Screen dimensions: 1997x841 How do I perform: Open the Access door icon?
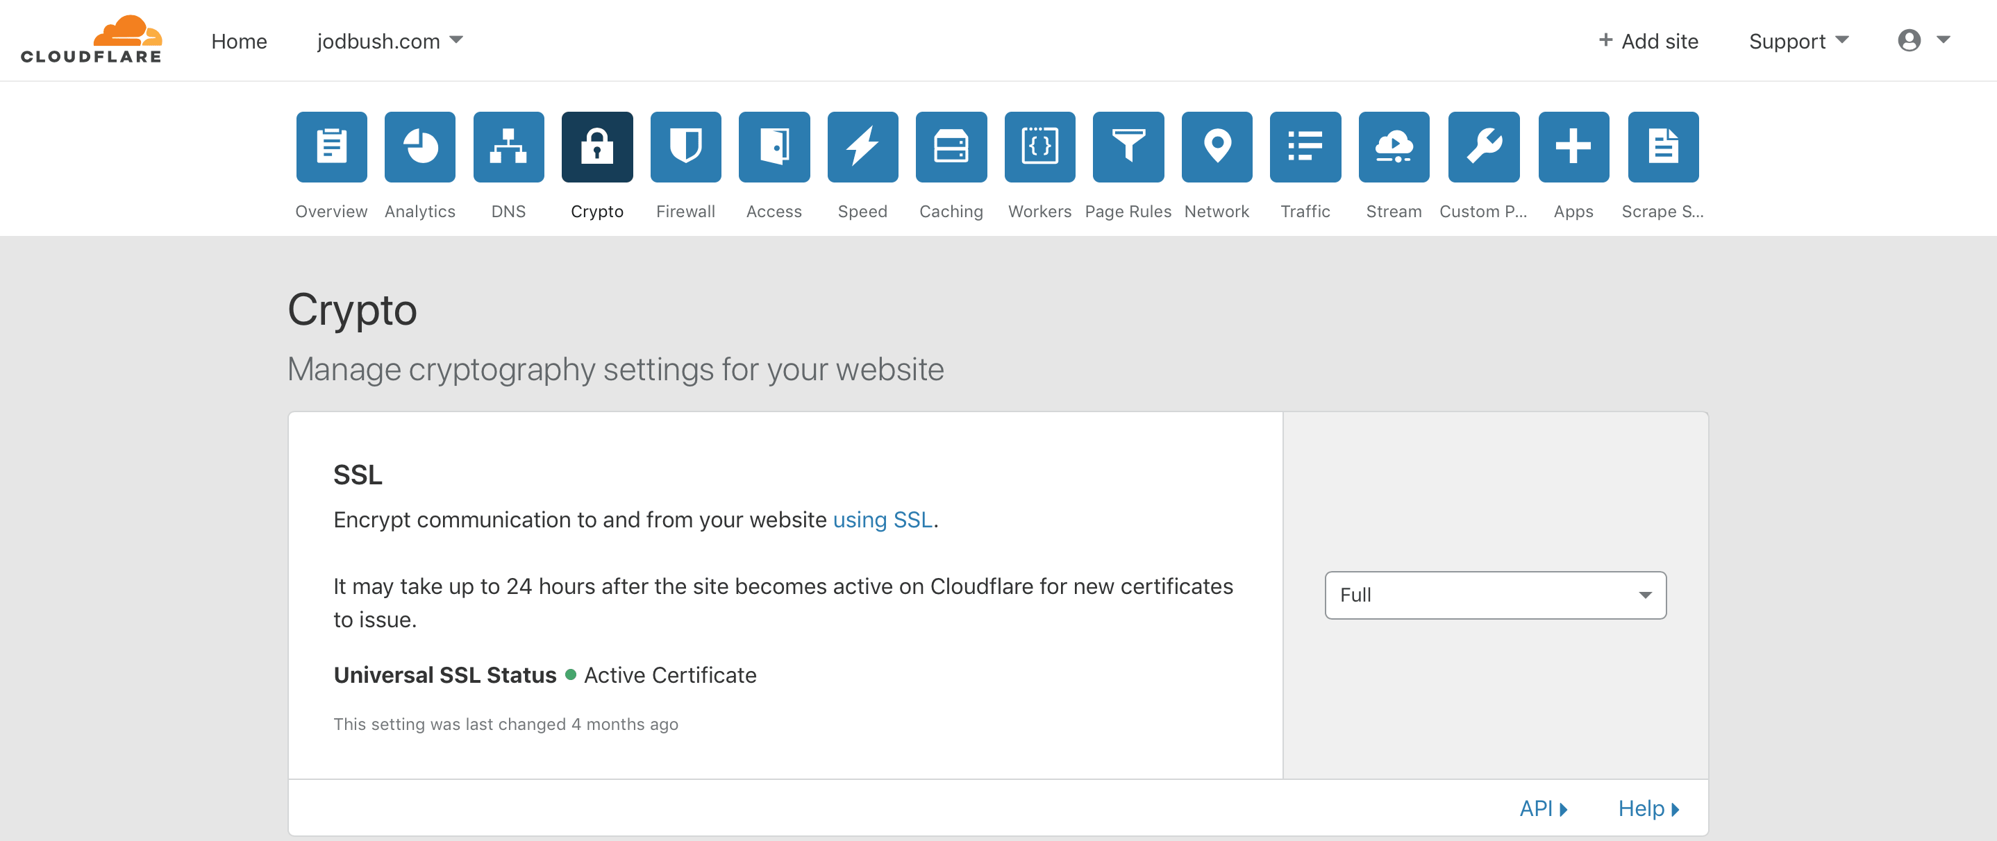(774, 147)
